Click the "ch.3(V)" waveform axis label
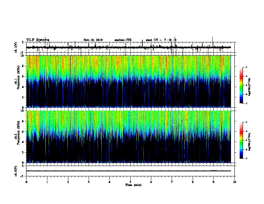The width and height of the screenshot is (264, 204). point(16,171)
